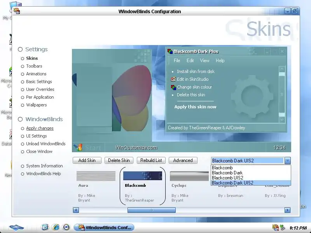Open the File menu in the preview
The width and height of the screenshot is (311, 233).
point(177,61)
